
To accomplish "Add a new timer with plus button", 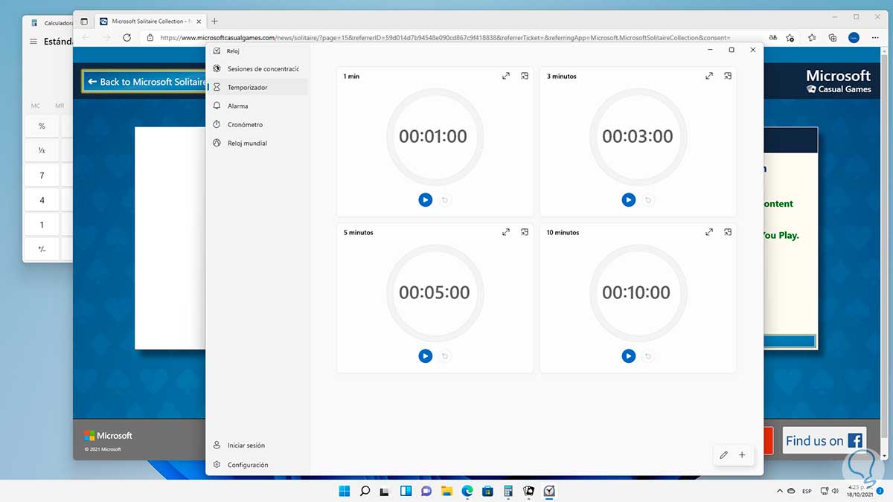I will (x=742, y=455).
